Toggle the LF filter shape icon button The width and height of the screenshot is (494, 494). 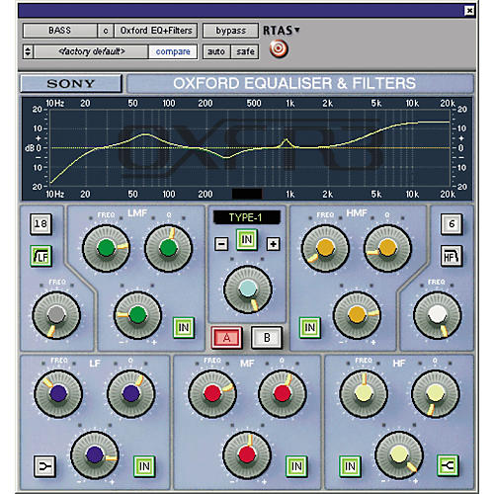[41, 256]
